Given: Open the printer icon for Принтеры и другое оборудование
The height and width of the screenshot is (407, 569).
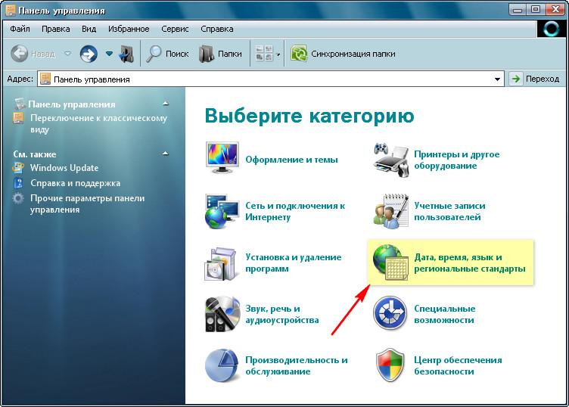Looking at the screenshot, I should [391, 160].
